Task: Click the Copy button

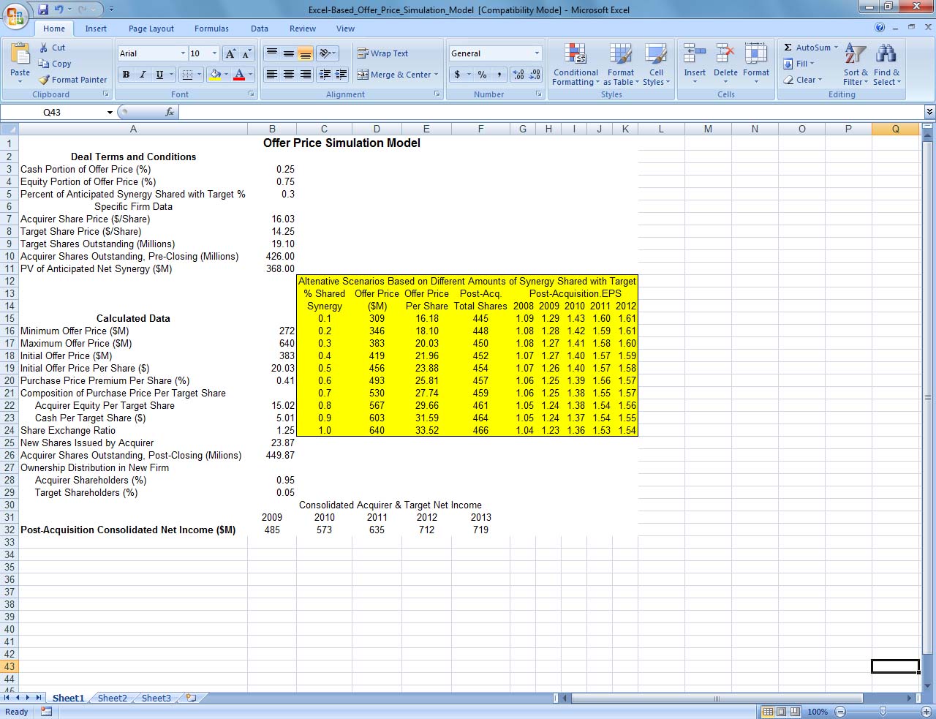Action: pyautogui.click(x=55, y=64)
